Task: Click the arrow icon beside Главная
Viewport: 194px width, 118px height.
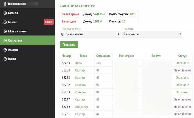Action: [x=5, y=13]
